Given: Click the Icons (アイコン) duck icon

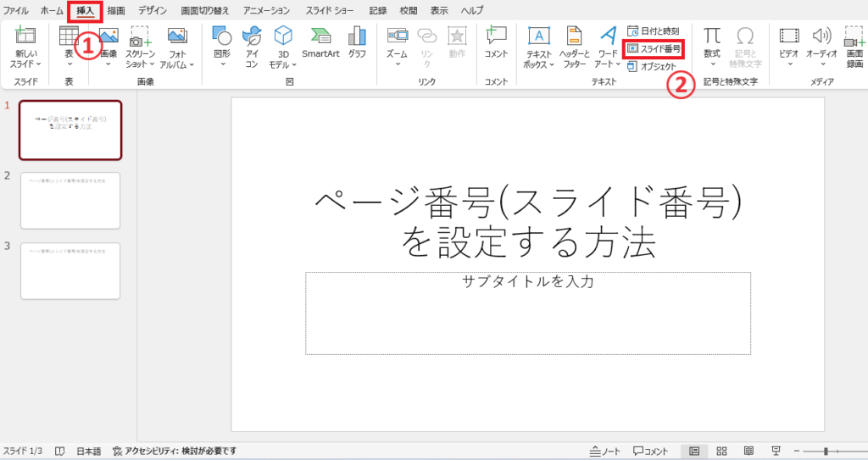Looking at the screenshot, I should coord(252,36).
